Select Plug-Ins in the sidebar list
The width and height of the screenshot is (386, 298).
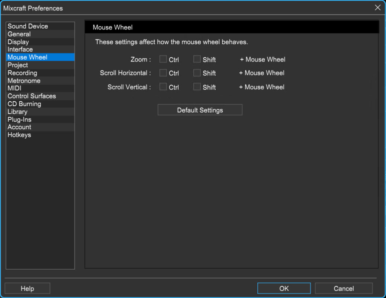[x=40, y=120]
